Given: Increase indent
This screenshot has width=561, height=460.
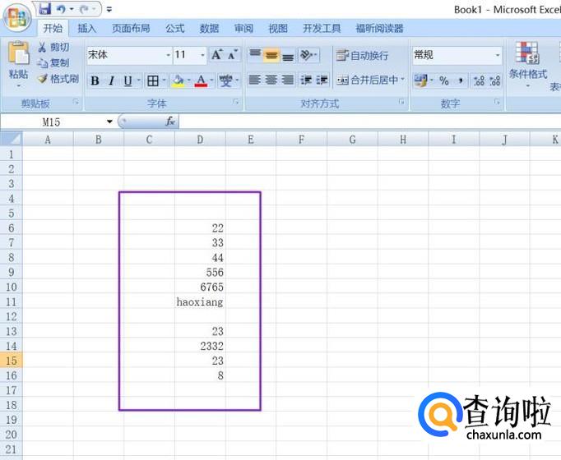Looking at the screenshot, I should pyautogui.click(x=322, y=80).
